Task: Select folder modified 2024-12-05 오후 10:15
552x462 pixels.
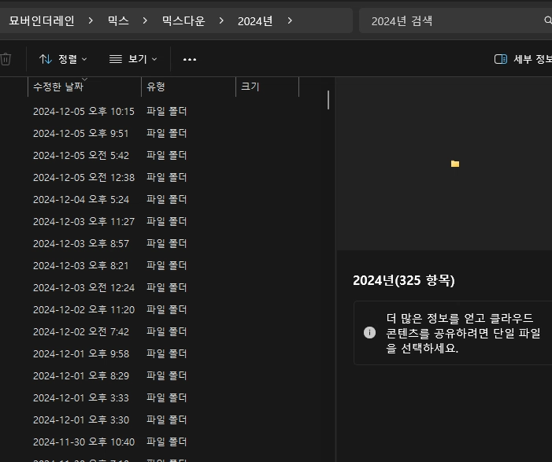Action: pos(83,112)
